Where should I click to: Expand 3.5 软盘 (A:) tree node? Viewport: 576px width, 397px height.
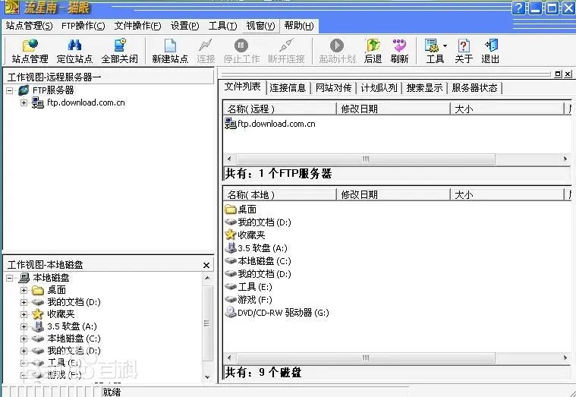coord(24,326)
